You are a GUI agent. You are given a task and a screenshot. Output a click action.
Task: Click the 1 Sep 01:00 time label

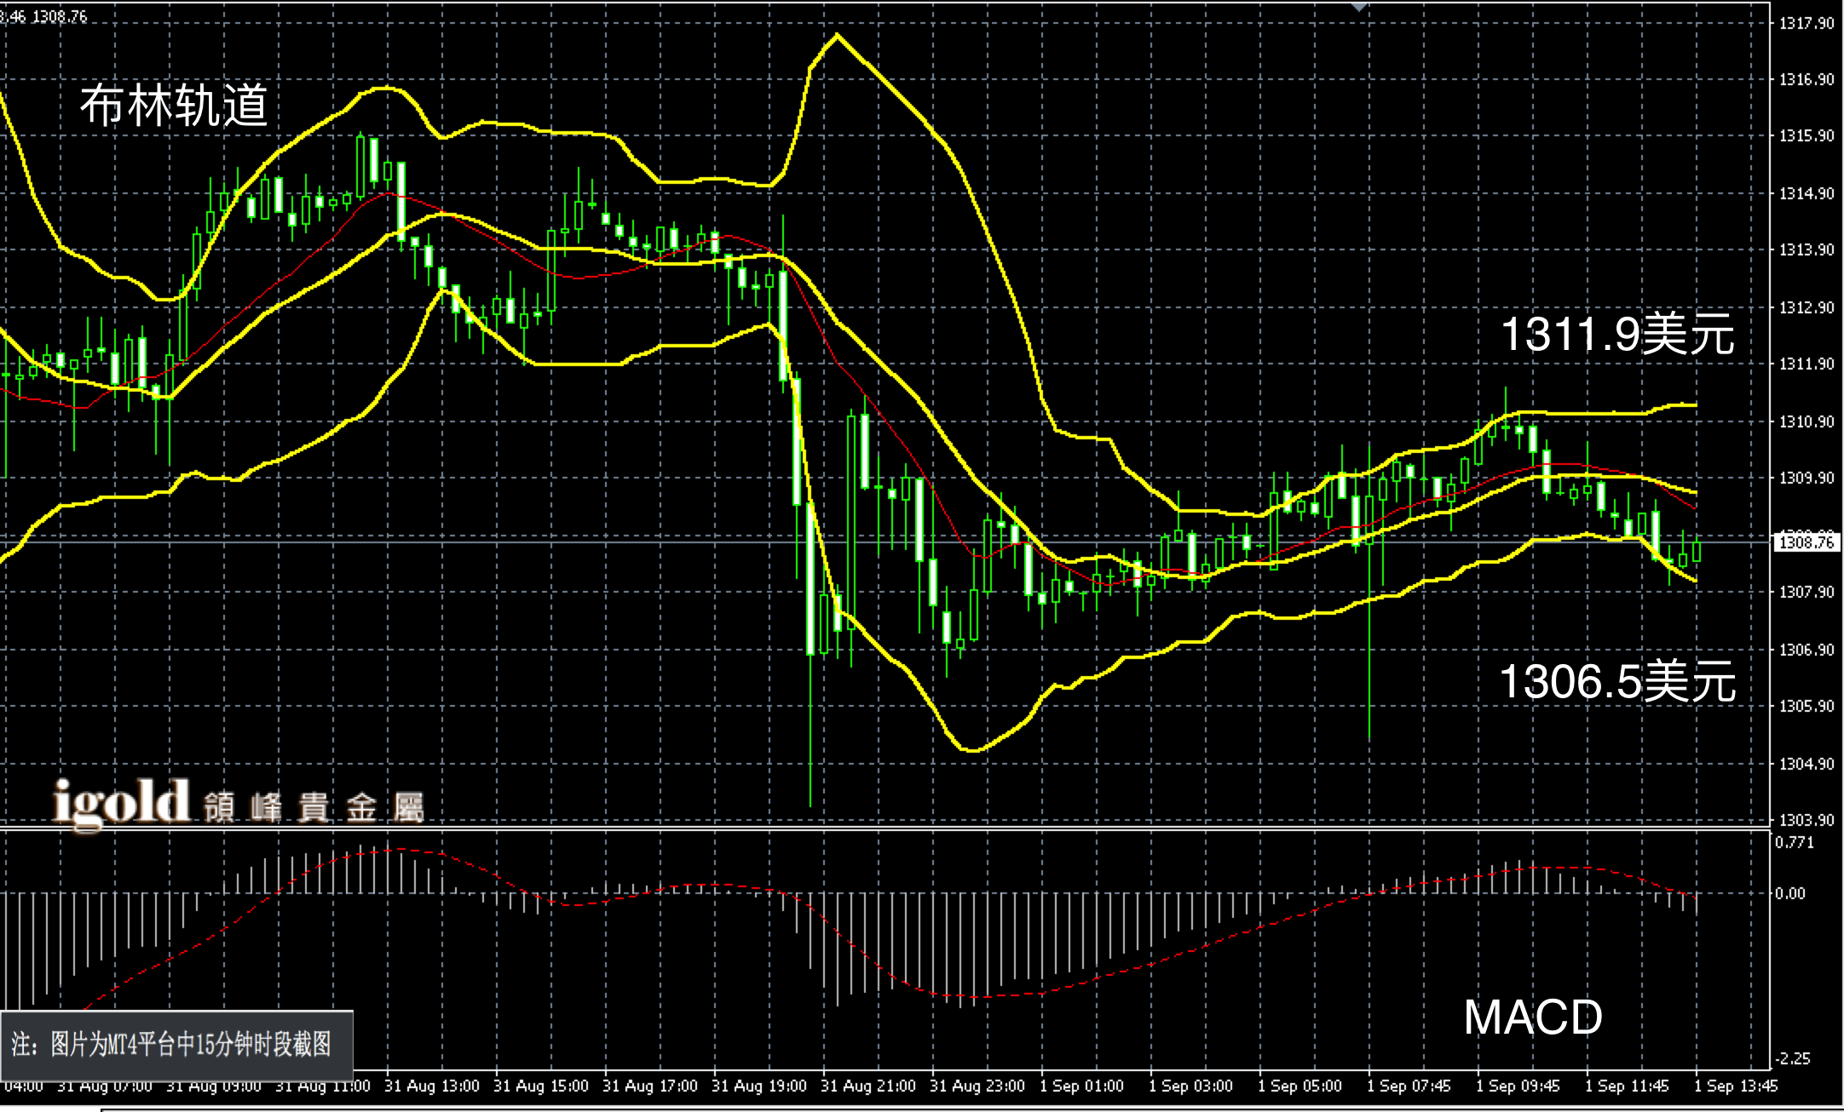(x=1081, y=1086)
